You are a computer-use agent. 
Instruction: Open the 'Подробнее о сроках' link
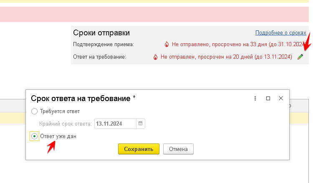click(280, 33)
